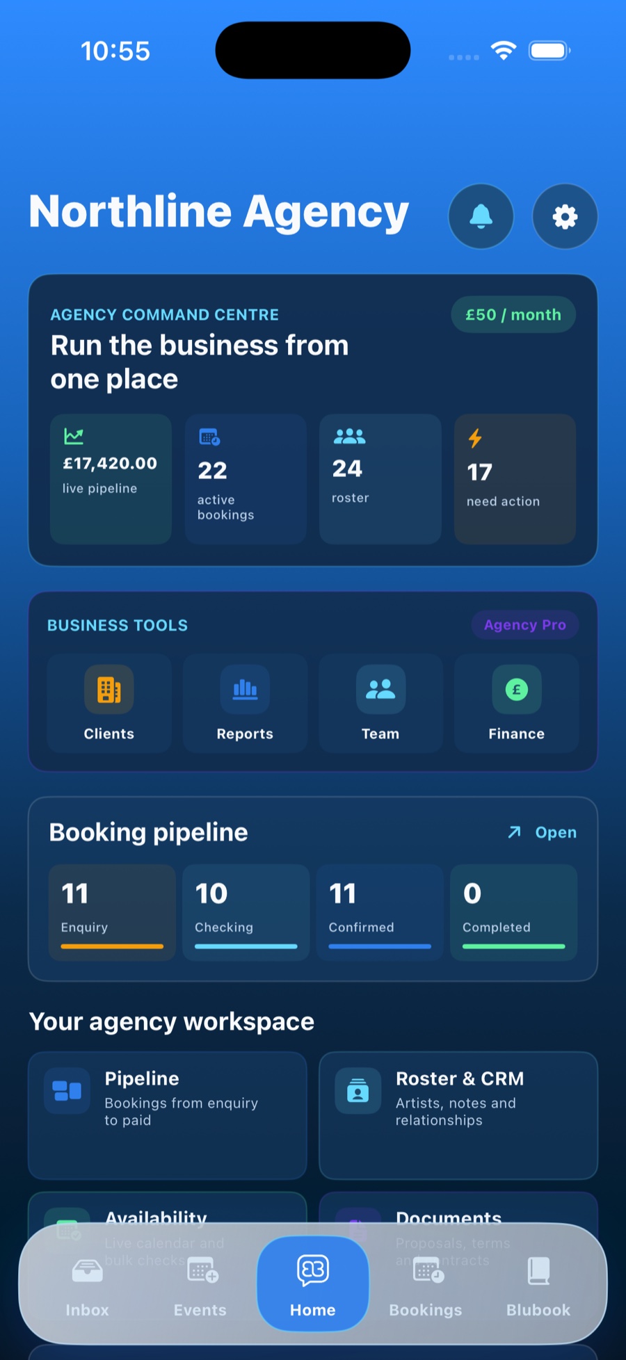Screen dimensions: 626x1360
Task: Tap the battery status icon
Action: [x=549, y=51]
